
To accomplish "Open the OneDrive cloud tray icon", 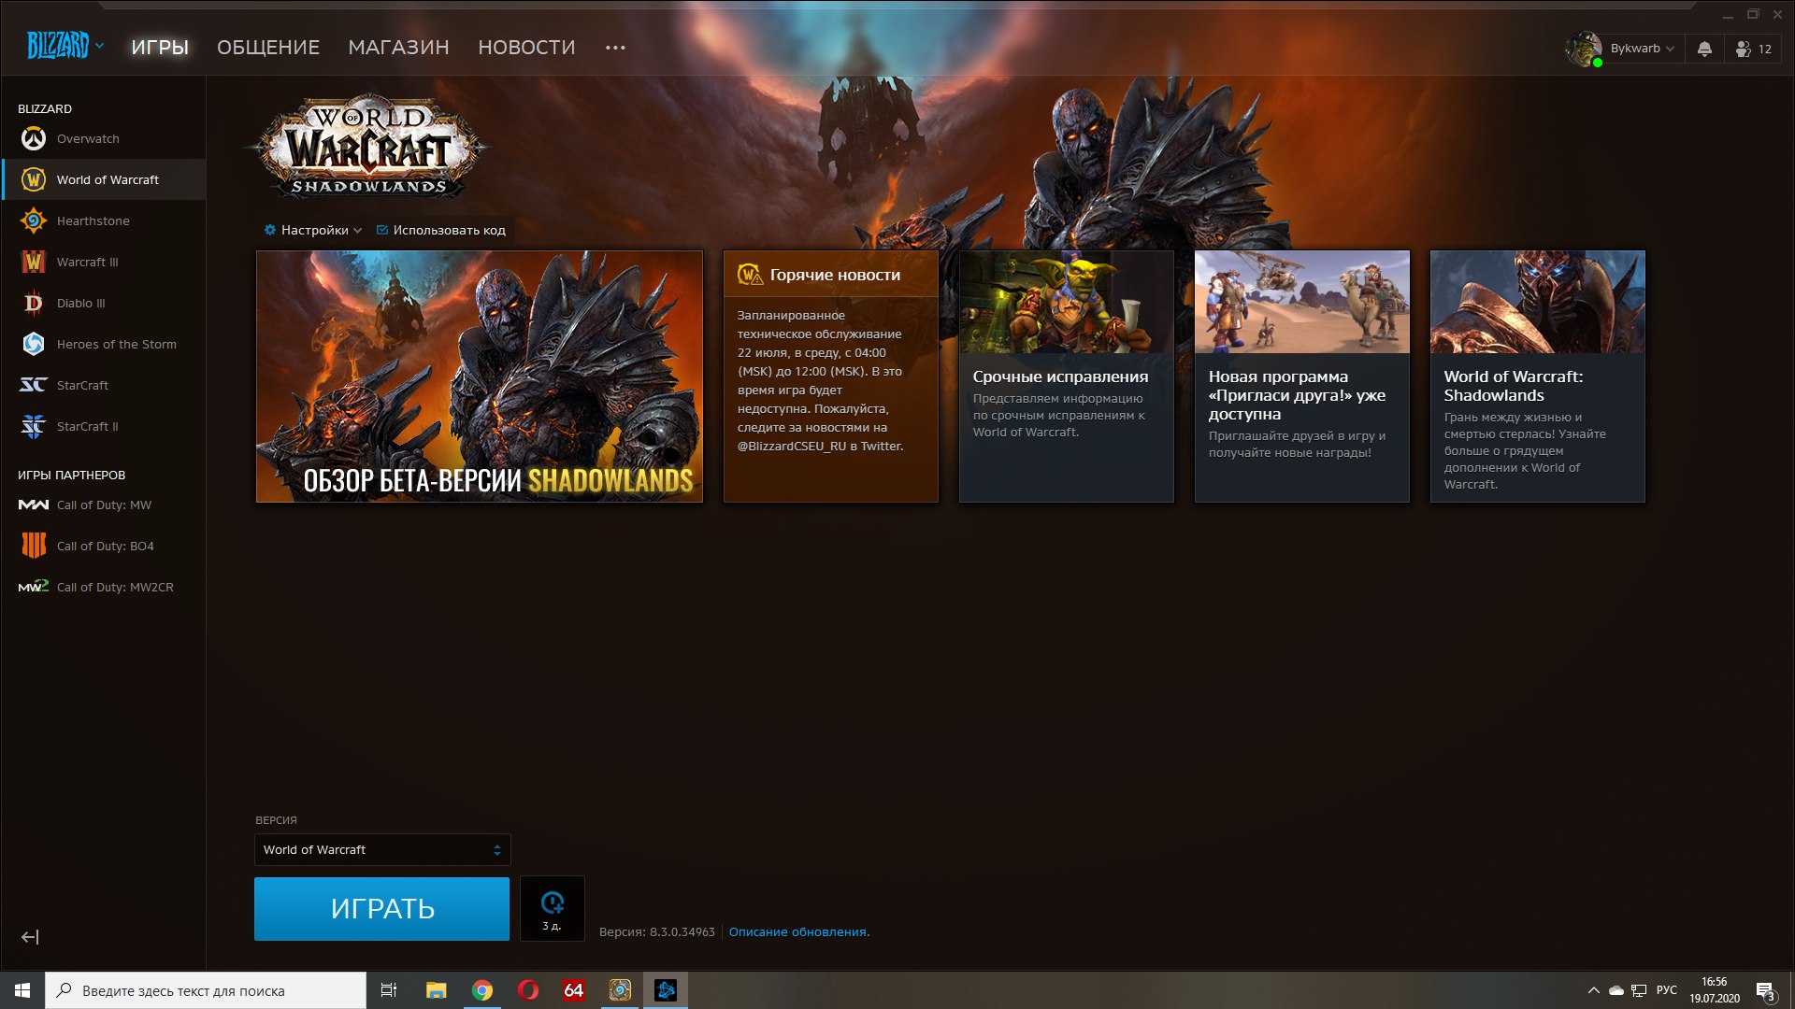I will click(x=1616, y=990).
